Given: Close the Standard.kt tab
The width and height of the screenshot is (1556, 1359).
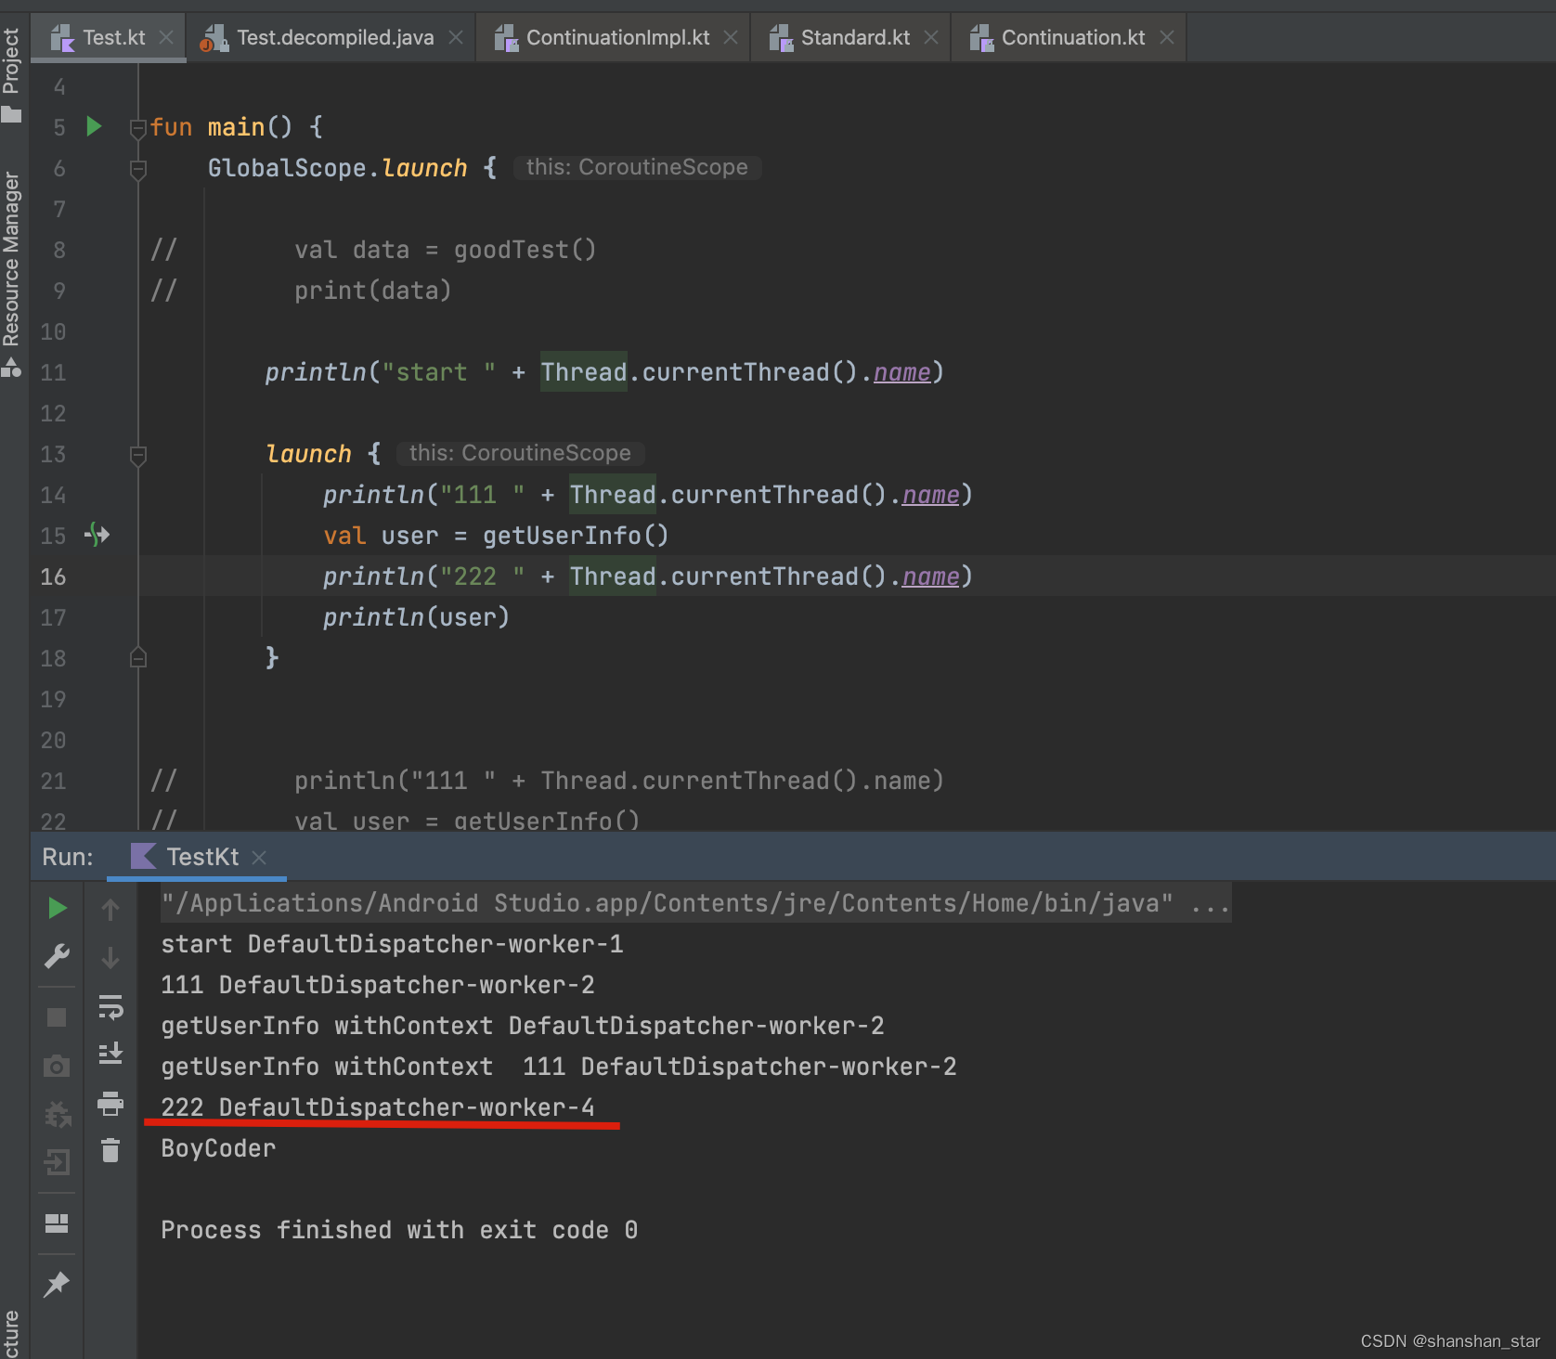Looking at the screenshot, I should click(x=931, y=37).
